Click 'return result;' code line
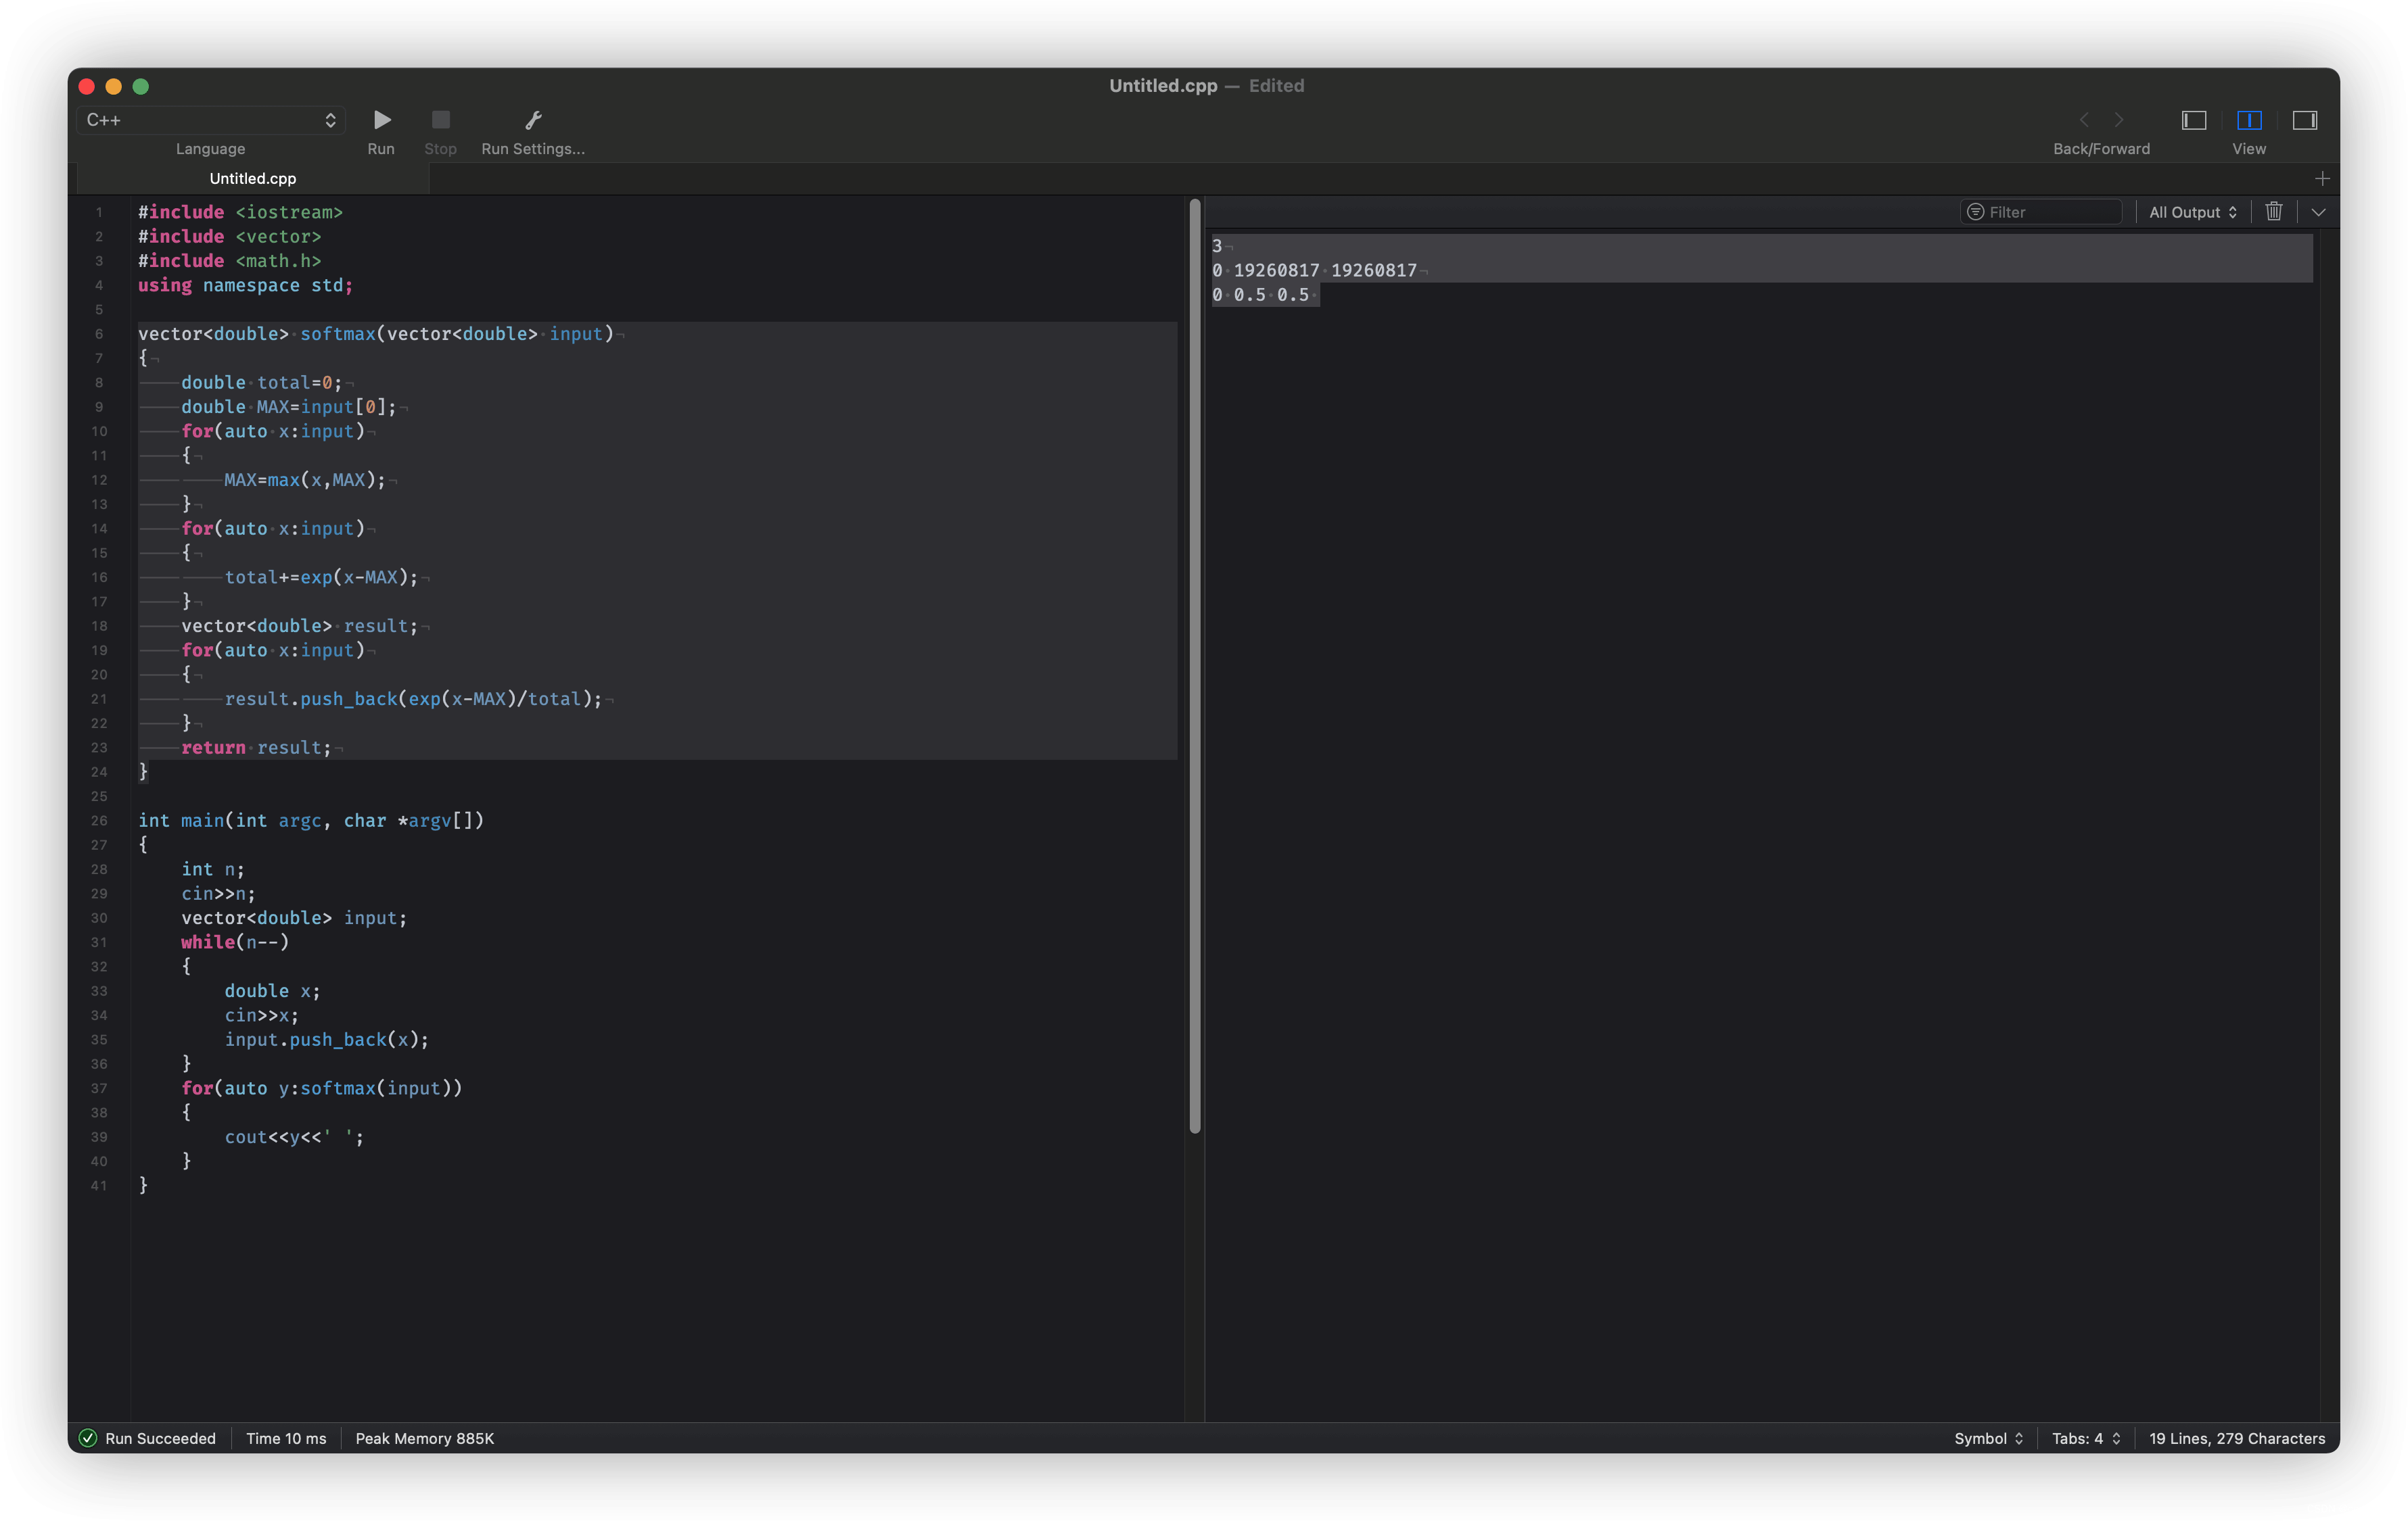 [256, 748]
